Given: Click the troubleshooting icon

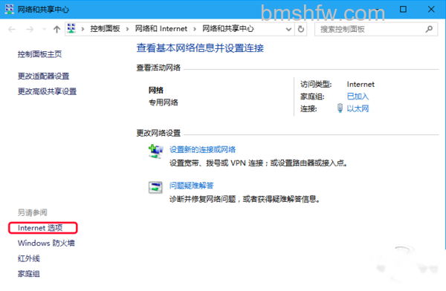Looking at the screenshot, I should point(155,188).
